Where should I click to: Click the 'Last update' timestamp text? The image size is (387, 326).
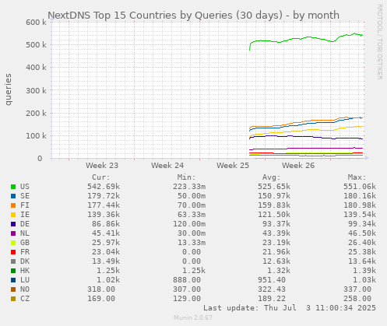(x=290, y=308)
